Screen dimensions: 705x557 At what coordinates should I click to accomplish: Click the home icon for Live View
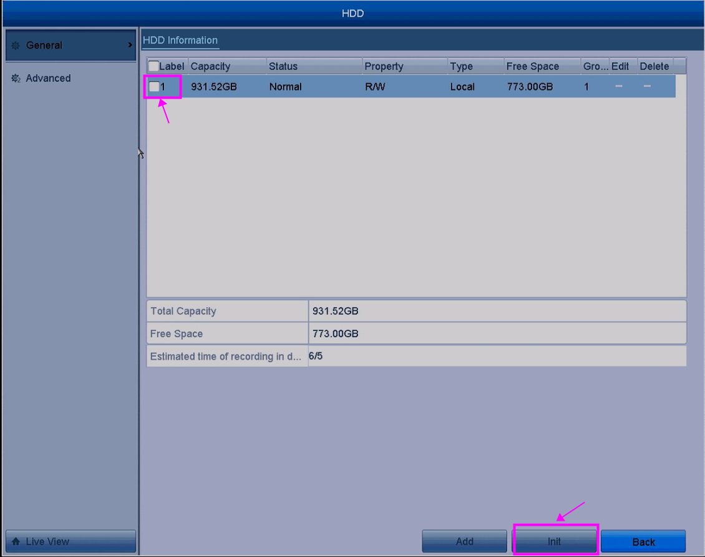tap(16, 541)
